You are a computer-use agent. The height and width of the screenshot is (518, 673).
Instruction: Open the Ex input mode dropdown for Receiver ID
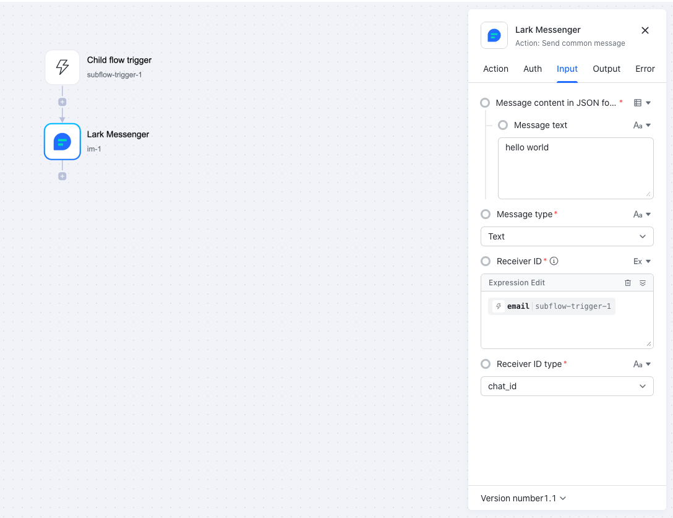(642, 261)
